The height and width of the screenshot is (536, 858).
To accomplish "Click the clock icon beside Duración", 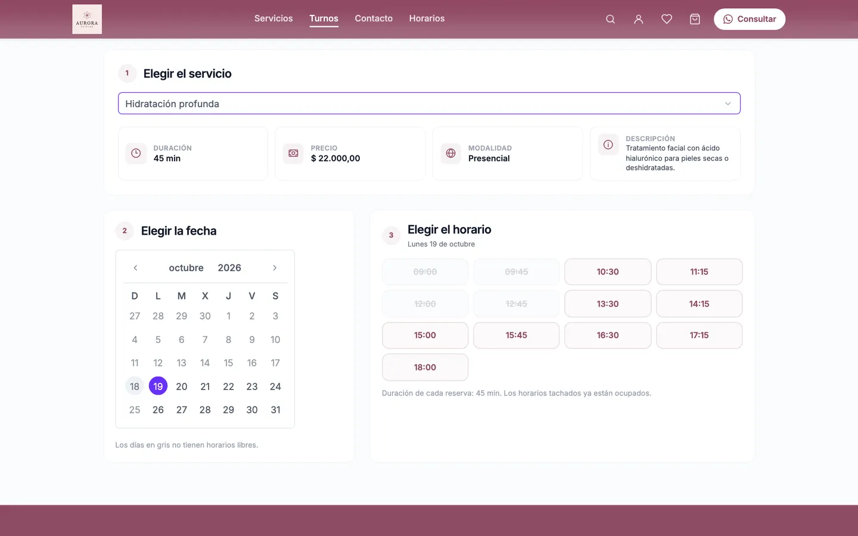I will click(x=136, y=153).
